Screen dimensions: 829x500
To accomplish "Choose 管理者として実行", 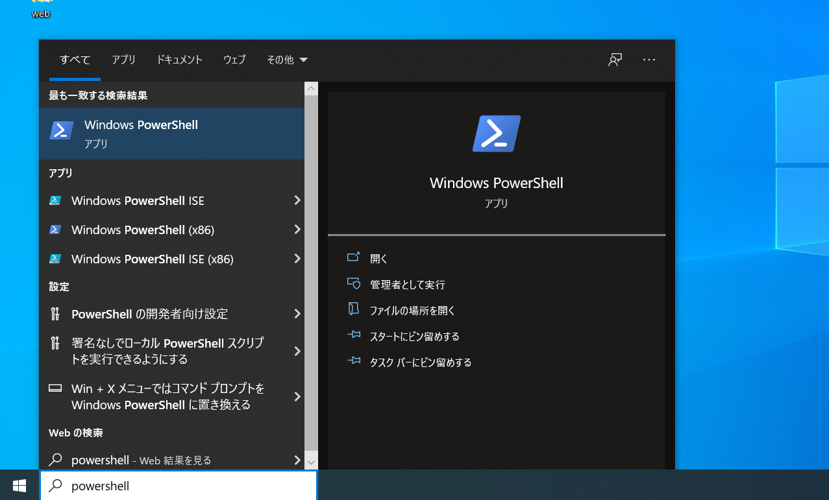I will pyautogui.click(x=407, y=284).
